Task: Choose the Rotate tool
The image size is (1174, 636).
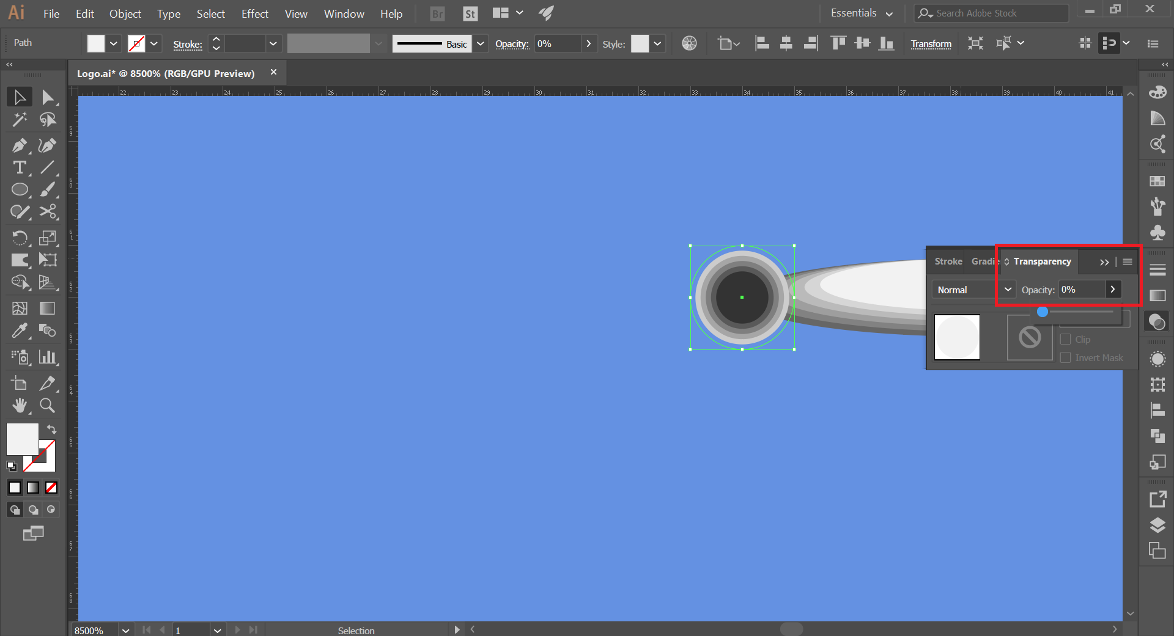Action: 20,238
